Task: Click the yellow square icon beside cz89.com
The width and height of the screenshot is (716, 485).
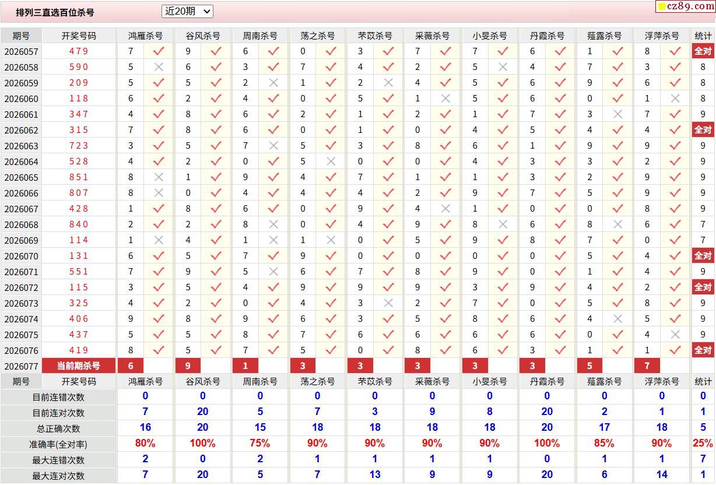Action: click(662, 7)
